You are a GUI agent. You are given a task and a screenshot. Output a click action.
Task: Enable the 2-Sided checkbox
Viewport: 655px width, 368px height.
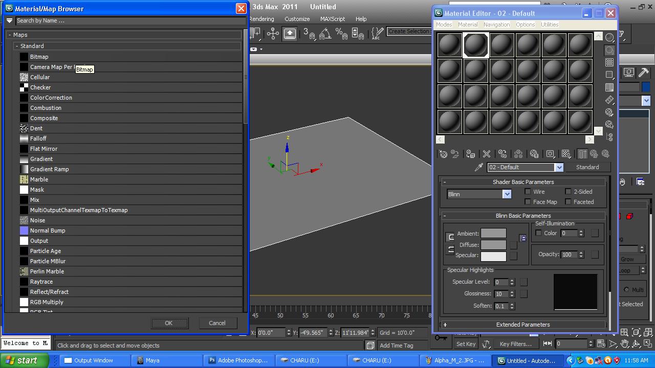coord(568,191)
